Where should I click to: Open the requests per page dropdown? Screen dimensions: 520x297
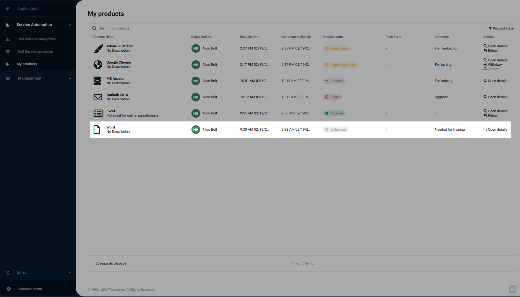[x=118, y=263]
